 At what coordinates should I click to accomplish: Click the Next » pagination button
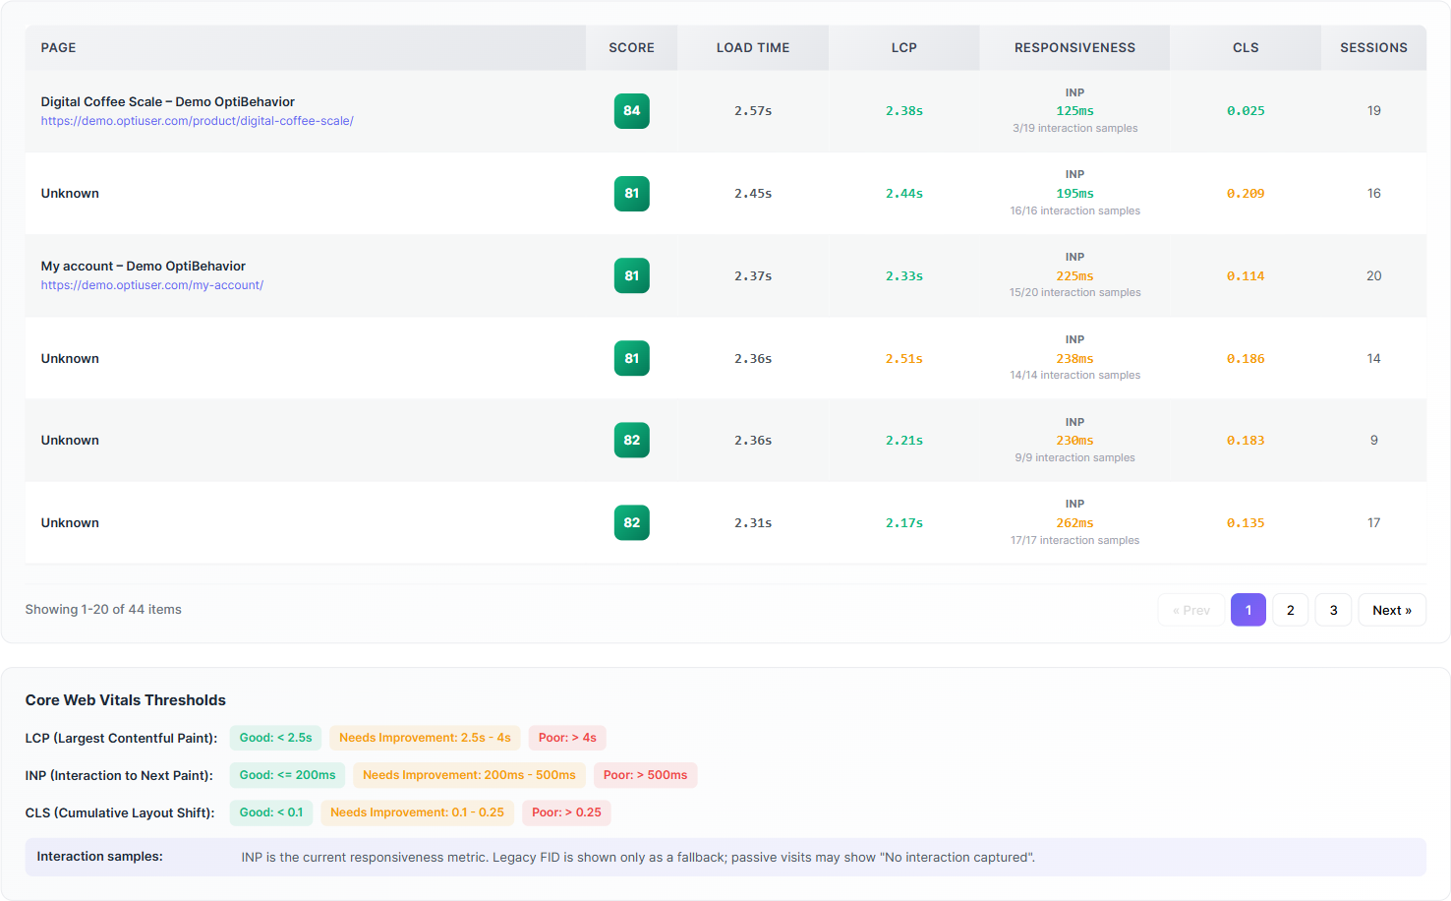[x=1391, y=610]
